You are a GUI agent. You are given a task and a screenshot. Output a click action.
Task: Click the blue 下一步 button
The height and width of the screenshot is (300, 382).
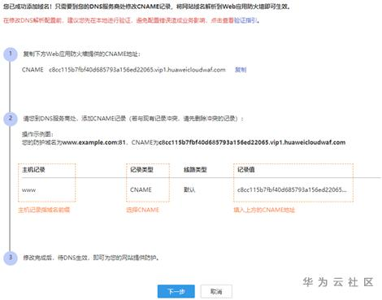pyautogui.click(x=176, y=291)
